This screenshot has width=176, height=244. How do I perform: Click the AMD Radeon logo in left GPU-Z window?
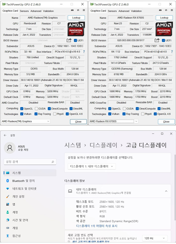[76, 29]
